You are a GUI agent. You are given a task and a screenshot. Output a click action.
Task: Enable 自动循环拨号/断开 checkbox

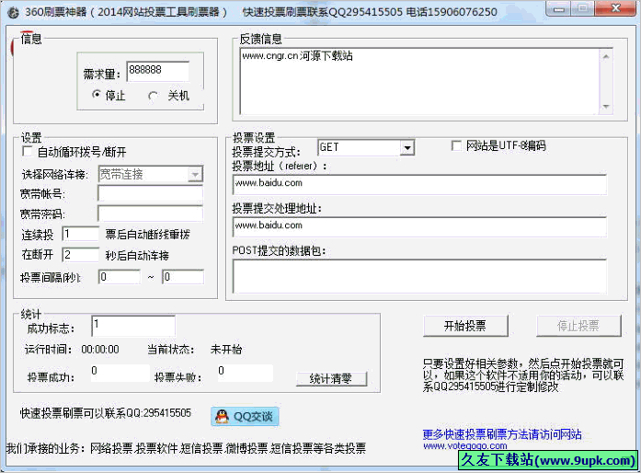[27, 152]
